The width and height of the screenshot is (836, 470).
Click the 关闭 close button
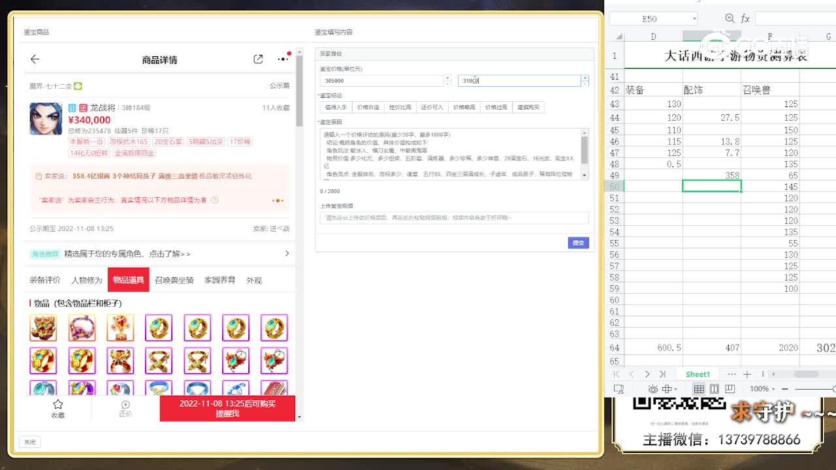[x=30, y=442]
